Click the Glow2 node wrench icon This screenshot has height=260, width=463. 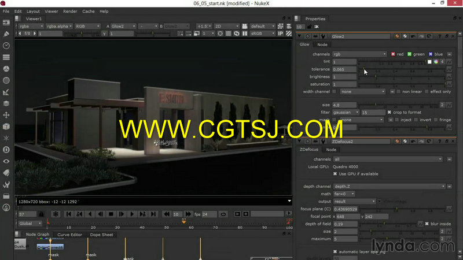[323, 36]
